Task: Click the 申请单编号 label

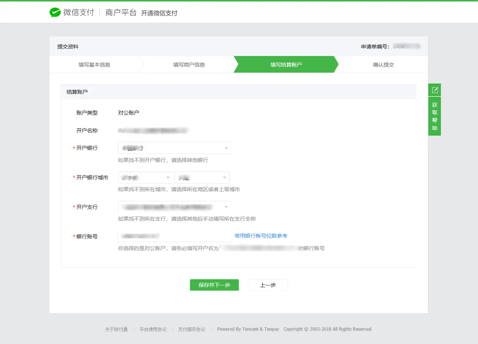Action: tap(375, 47)
